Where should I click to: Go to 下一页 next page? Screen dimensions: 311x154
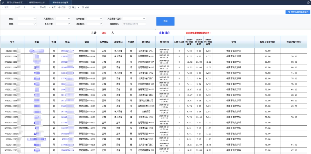[x=41, y=7]
